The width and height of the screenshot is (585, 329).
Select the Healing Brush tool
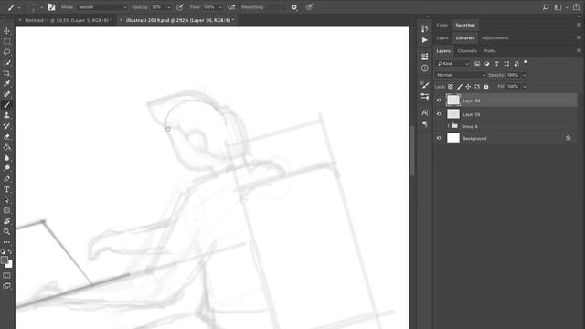point(6,94)
